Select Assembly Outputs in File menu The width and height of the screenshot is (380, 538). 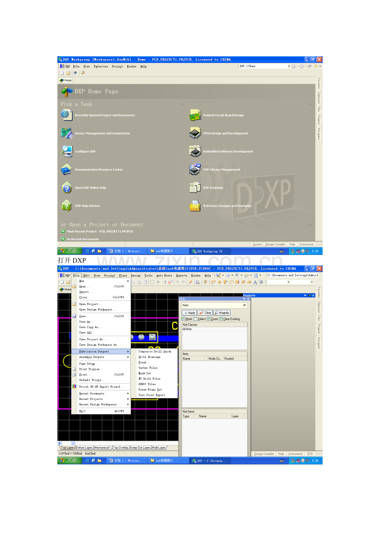[x=101, y=357]
